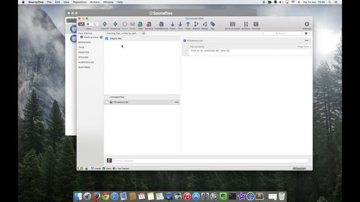This screenshot has height=202, width=360.
Task: Click the Pull toolbar icon
Action: [180, 24]
